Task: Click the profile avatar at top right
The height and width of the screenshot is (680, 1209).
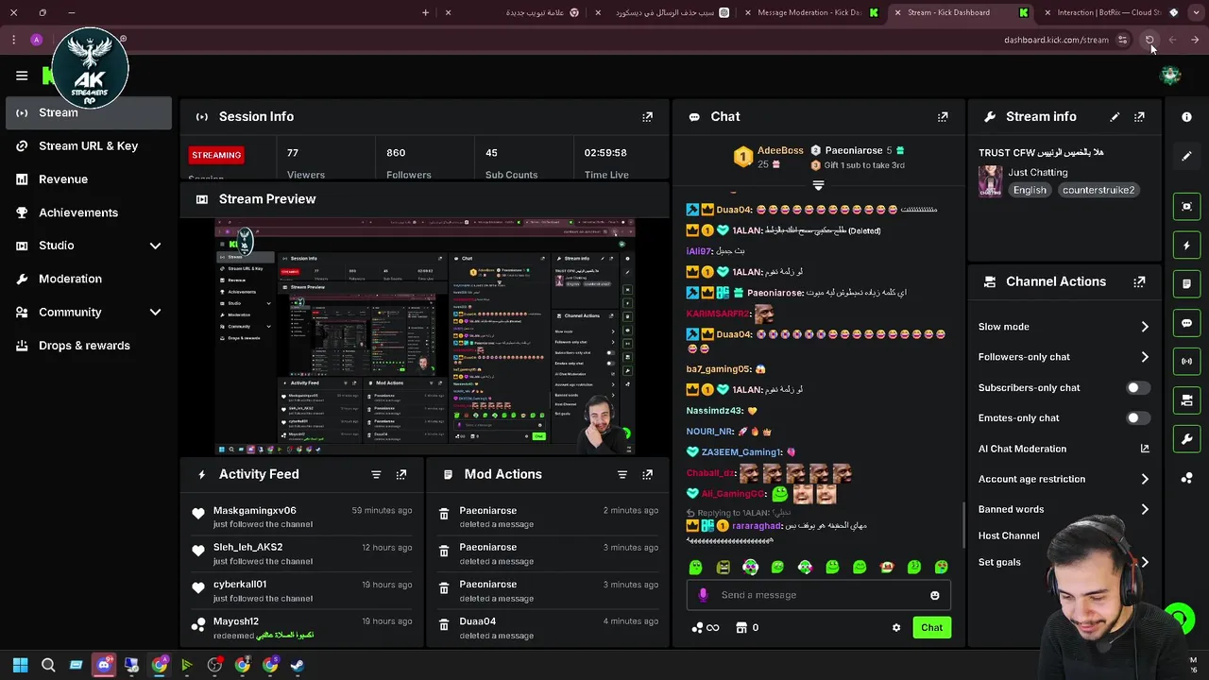Action: point(1170,76)
